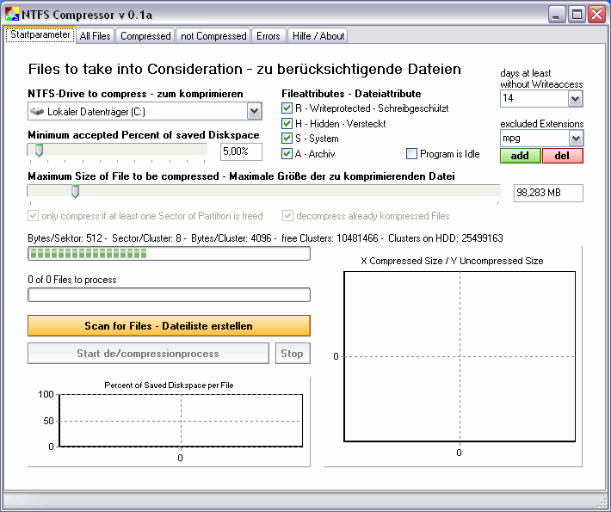The width and height of the screenshot is (611, 512).
Task: Go to the not Compressed tab
Action: pyautogui.click(x=213, y=36)
